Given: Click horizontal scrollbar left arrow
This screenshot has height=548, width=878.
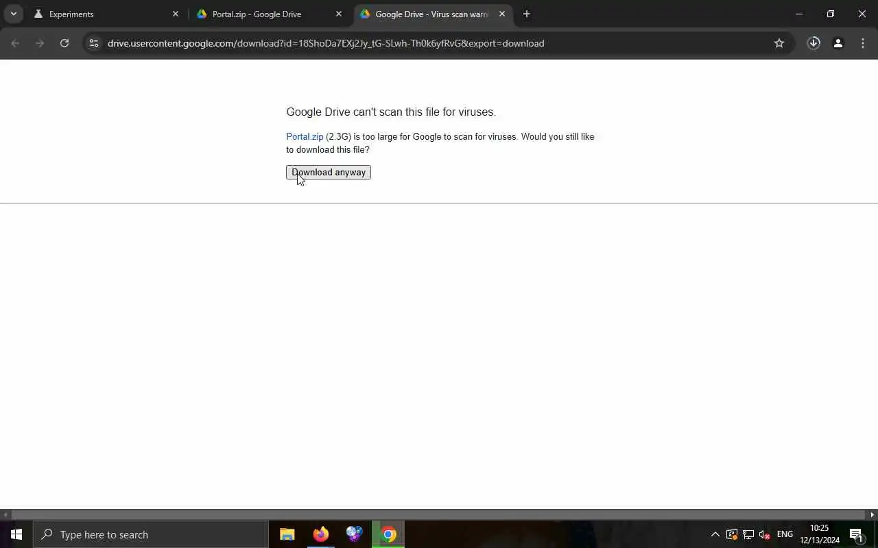Looking at the screenshot, I should [5, 514].
